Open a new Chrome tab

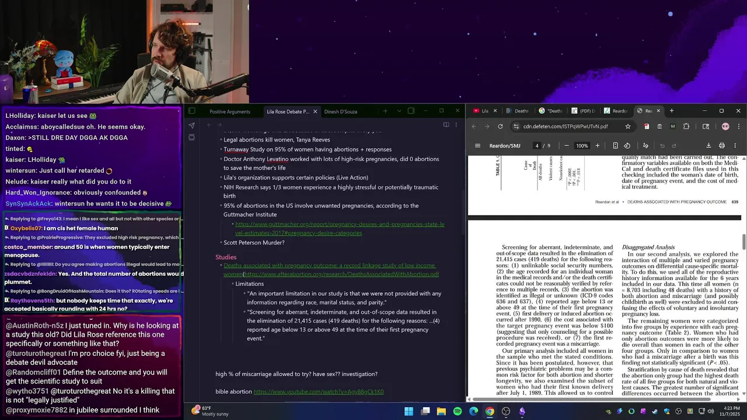coord(671,111)
